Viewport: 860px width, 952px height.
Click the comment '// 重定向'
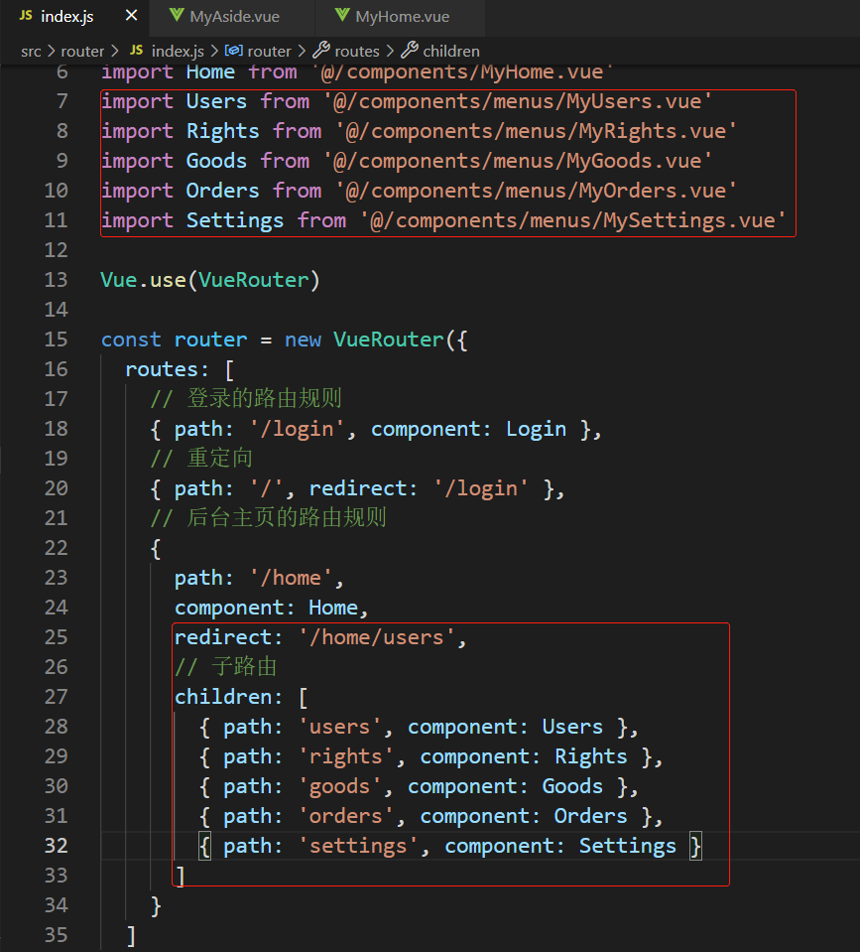200,459
